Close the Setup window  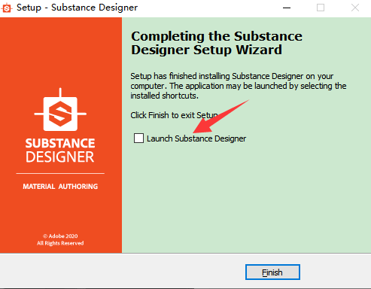355,8
